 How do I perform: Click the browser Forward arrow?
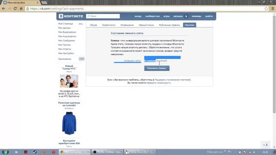[9, 9]
